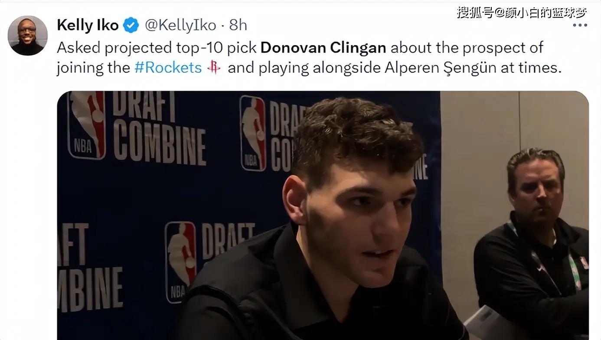
Task: Open the #Rockets hashtag link
Action: [x=168, y=68]
